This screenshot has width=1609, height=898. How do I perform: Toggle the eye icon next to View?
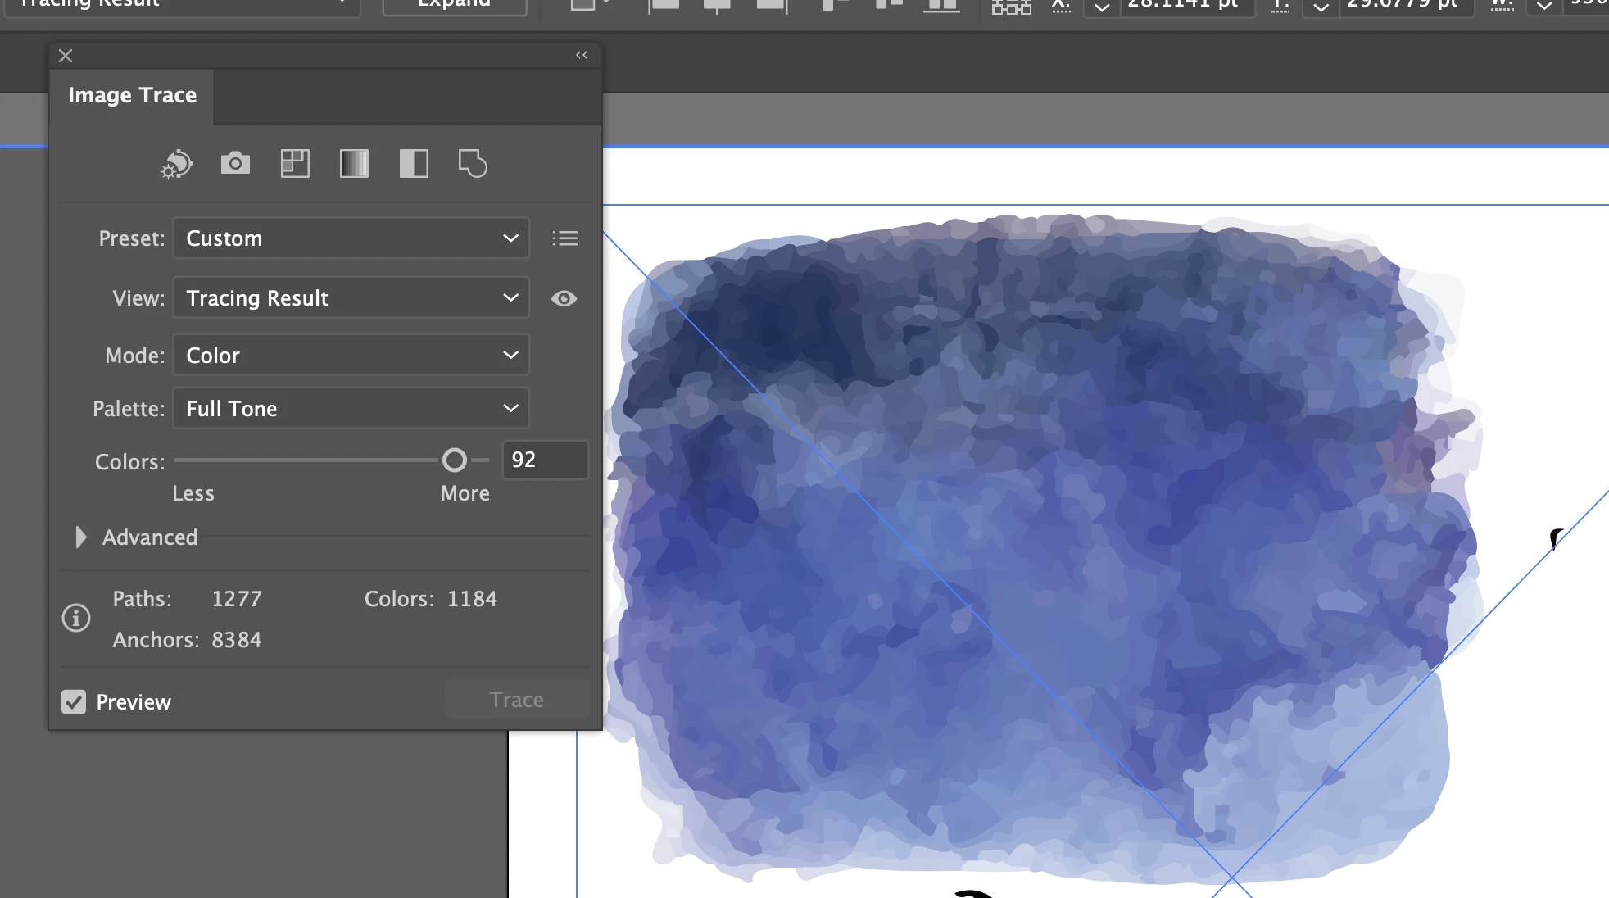coord(564,298)
